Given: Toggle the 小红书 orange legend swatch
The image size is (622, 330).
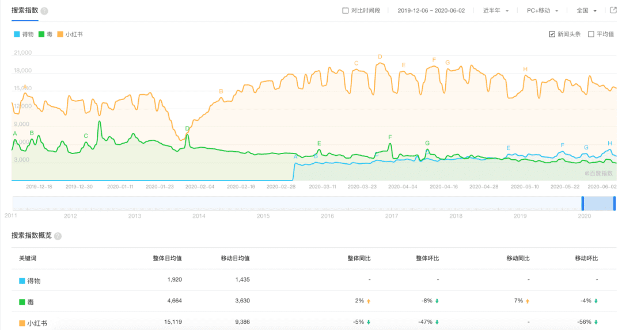Looking at the screenshot, I should click(60, 34).
